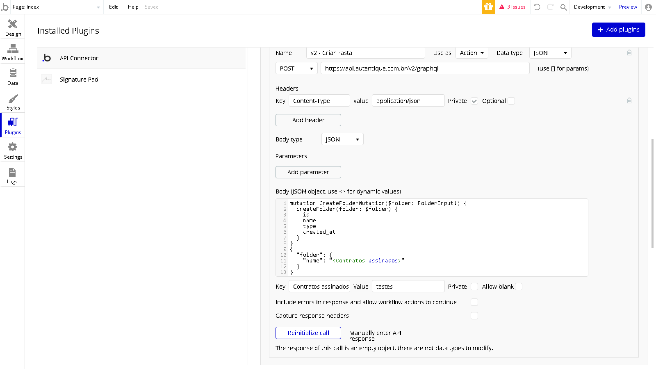The image size is (656, 369).
Task: Select API Connector in plugin list
Action: click(x=141, y=58)
